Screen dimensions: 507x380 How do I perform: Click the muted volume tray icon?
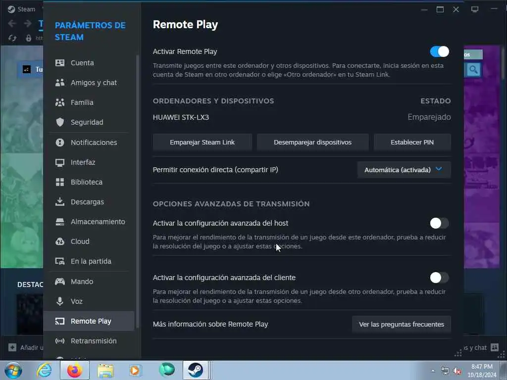tap(457, 371)
